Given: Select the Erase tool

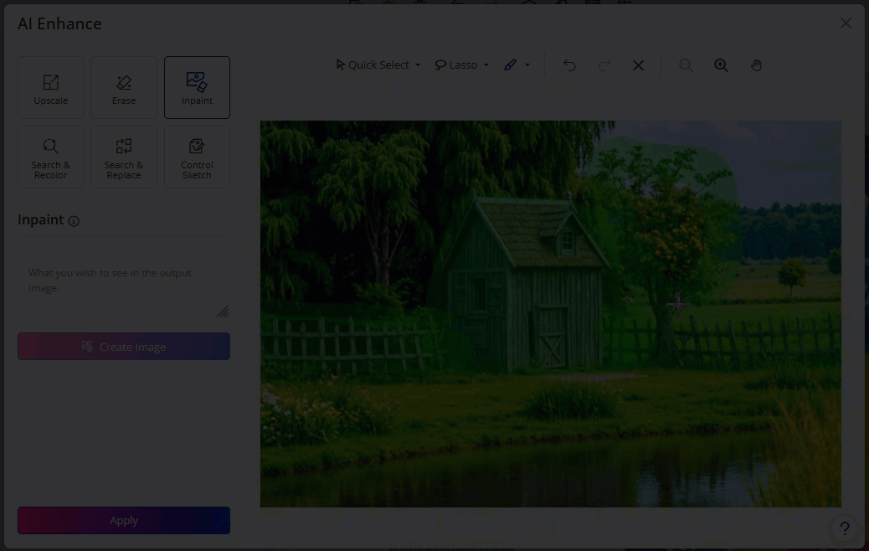Looking at the screenshot, I should 124,88.
